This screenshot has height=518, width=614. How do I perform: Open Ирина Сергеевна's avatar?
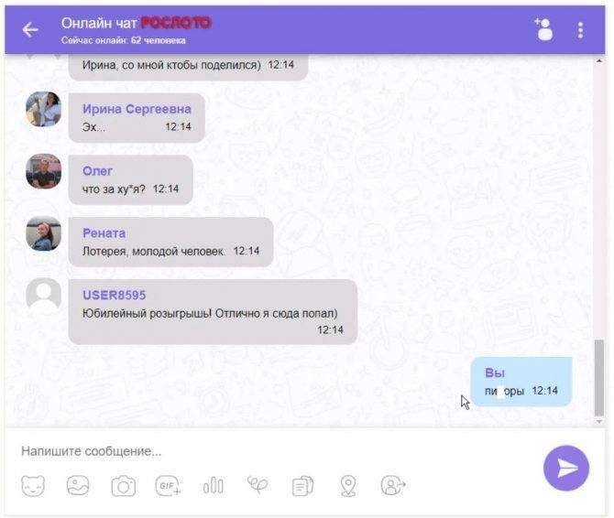point(43,109)
